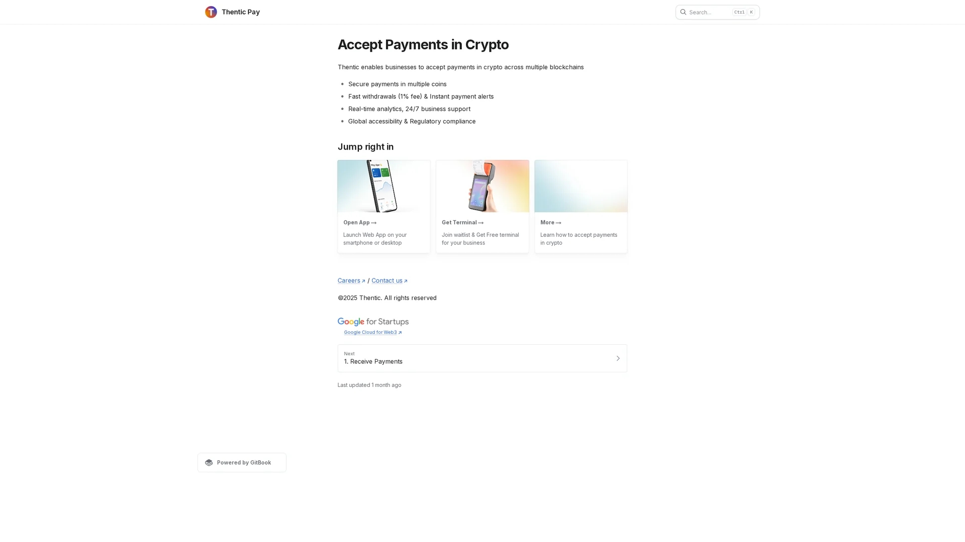Screen dimensions: 965x542
Task: Click the GitBook logo icon
Action: 209,463
